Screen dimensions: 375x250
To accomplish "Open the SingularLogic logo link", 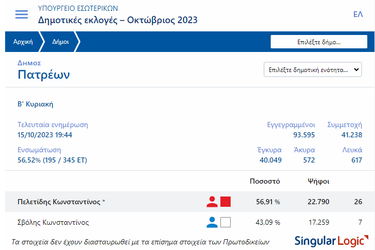I will pyautogui.click(x=331, y=241).
